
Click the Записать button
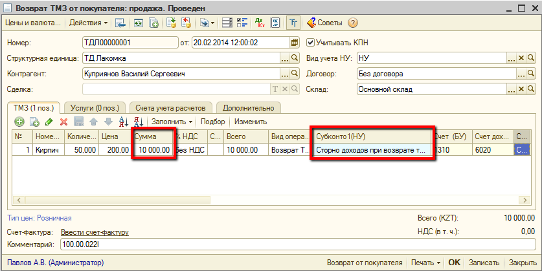484,263
